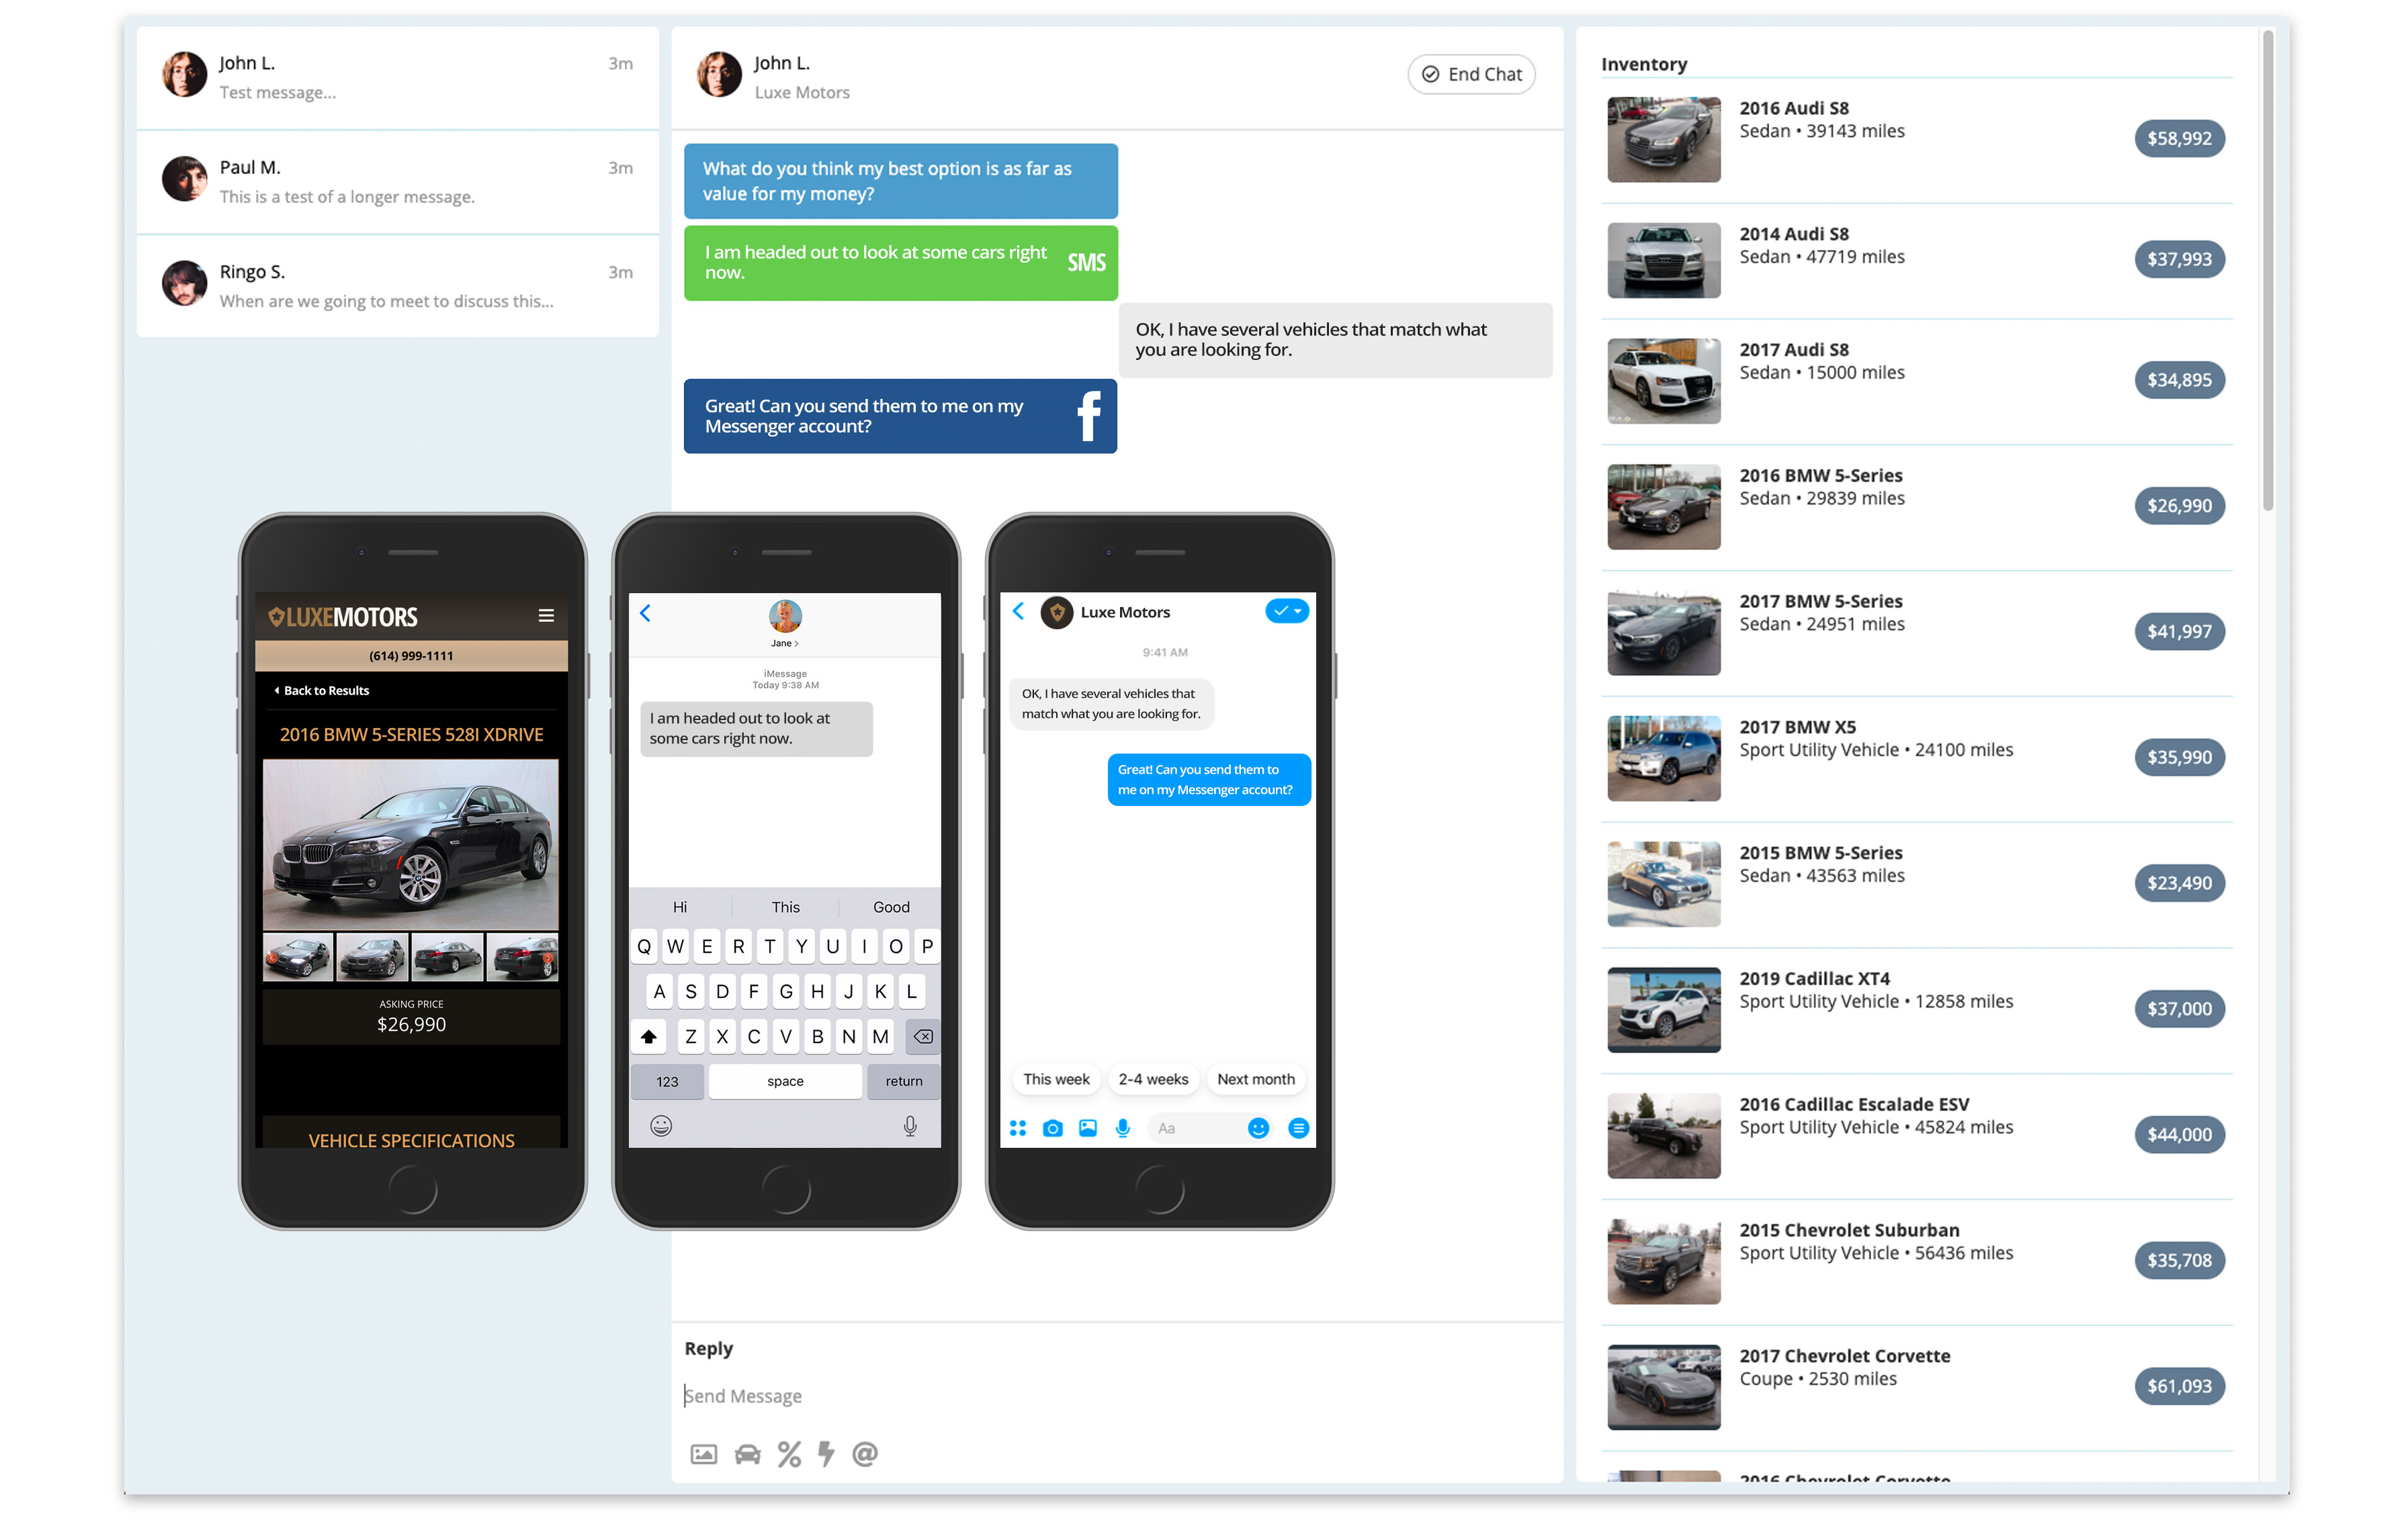Select the 2016 Audi S8 thumbnail
This screenshot has width=2408, height=1530.
1664,139
